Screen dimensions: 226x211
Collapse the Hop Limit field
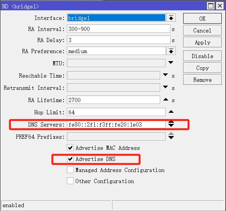click(x=171, y=112)
